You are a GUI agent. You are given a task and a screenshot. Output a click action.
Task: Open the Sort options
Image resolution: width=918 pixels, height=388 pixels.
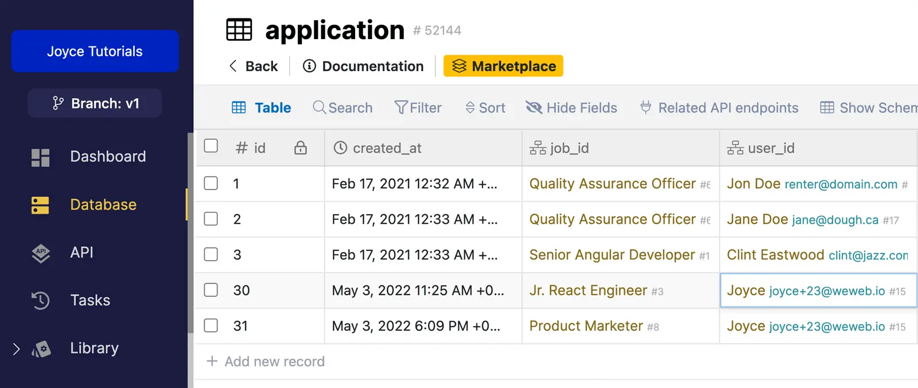[485, 108]
